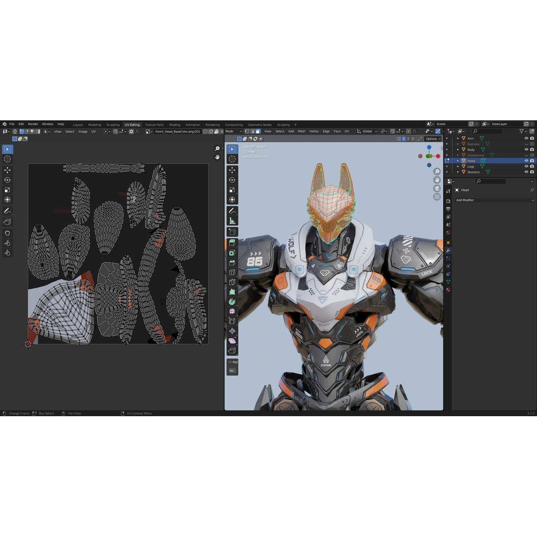Hide the Head object in viewport

(x=527, y=161)
